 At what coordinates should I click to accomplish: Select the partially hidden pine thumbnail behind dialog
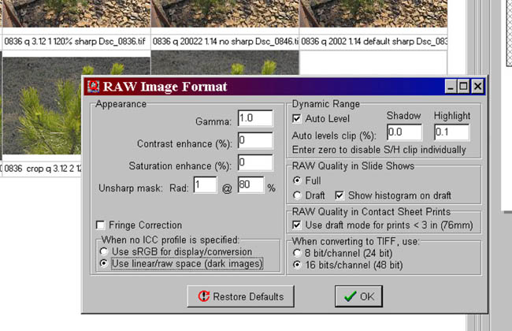pyautogui.click(x=225, y=63)
